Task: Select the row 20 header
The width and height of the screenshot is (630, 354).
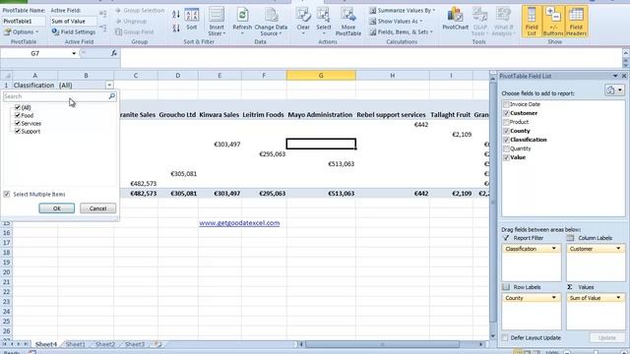Action: tap(7, 272)
